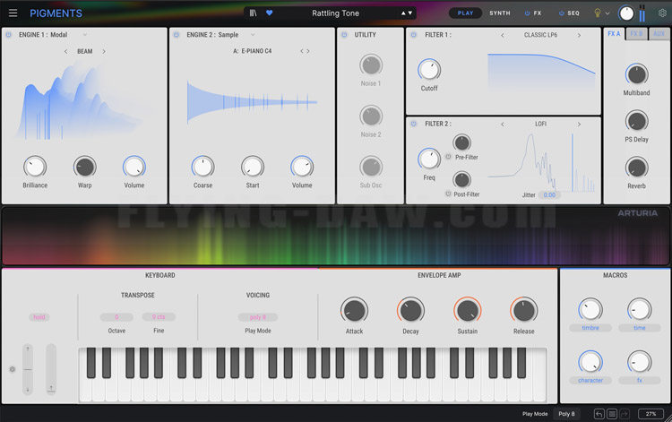Viewport: 672px width, 422px height.
Task: Toggle Filter 1 power button
Action: pos(414,34)
